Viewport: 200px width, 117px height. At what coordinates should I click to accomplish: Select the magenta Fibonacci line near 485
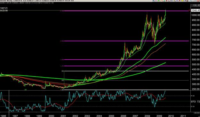pos(126,66)
